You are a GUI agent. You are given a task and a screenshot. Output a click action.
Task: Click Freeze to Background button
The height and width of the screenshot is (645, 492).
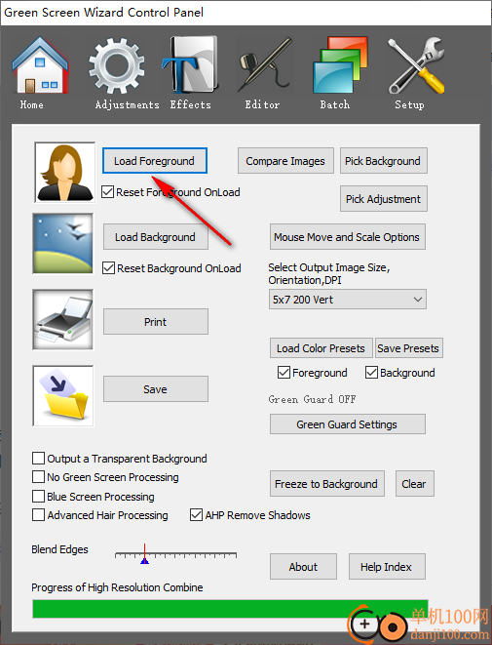pyautogui.click(x=327, y=484)
